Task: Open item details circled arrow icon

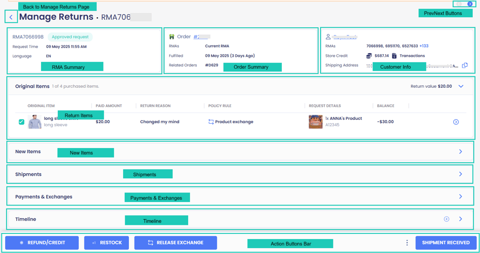Action: 456,122
